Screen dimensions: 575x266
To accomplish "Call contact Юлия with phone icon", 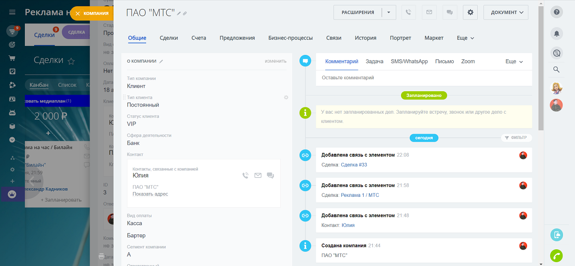I will 245,176.
